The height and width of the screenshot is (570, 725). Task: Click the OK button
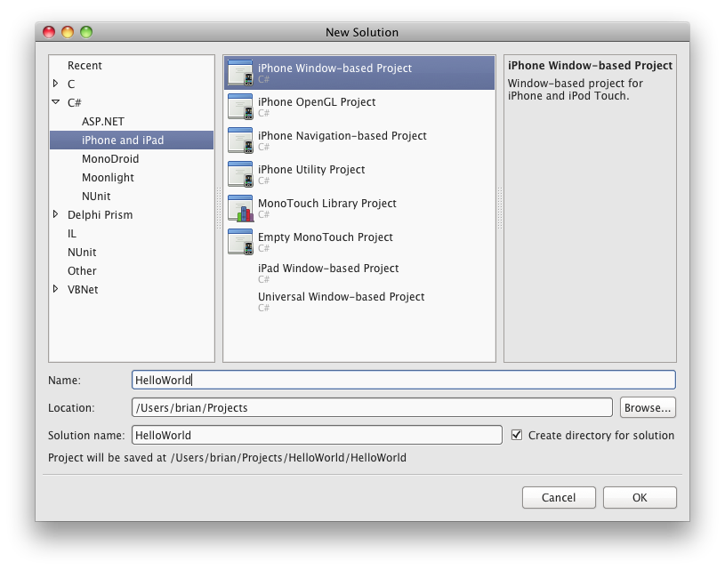(x=640, y=497)
